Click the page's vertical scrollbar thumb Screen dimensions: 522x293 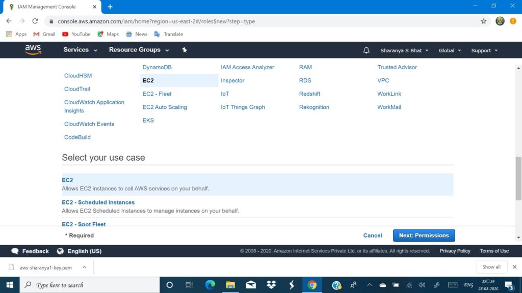click(x=518, y=179)
